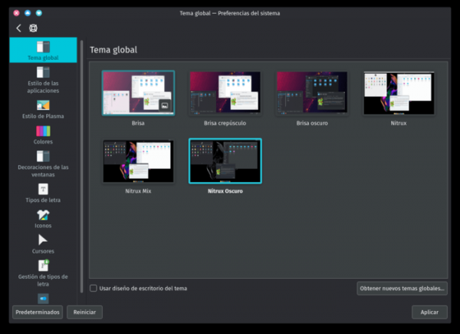Click Obtener nuevos temas globales button
This screenshot has height=334, width=460.
coord(402,289)
